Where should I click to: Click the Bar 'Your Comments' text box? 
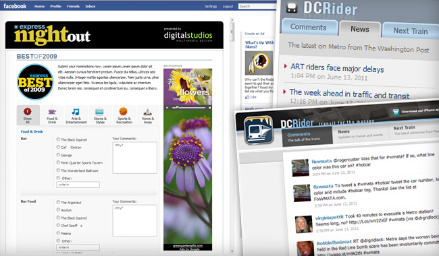coord(134,158)
